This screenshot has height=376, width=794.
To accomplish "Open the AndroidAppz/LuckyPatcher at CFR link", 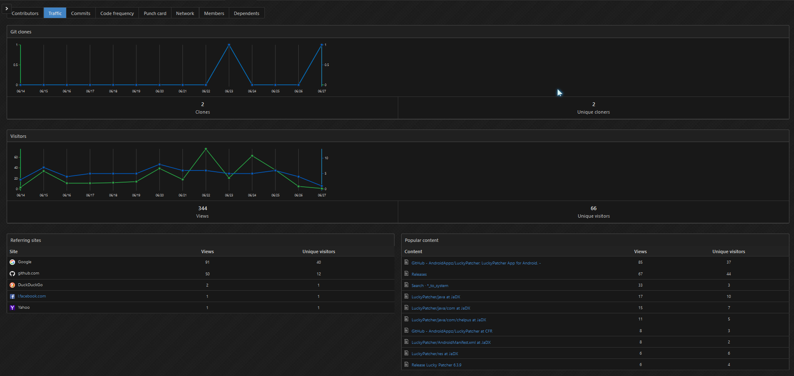I will [x=452, y=331].
